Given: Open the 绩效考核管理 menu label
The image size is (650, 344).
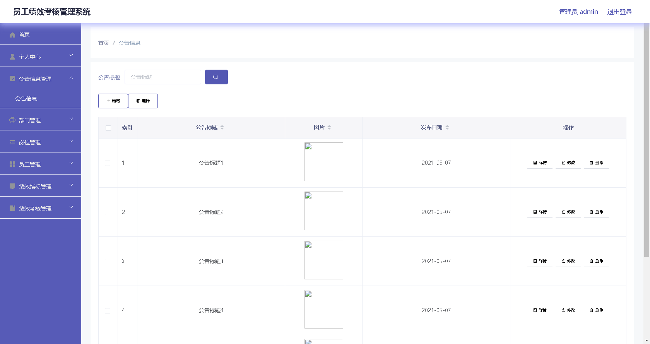Looking at the screenshot, I should point(35,209).
